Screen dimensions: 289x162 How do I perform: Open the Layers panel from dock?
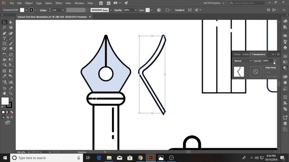(285, 123)
